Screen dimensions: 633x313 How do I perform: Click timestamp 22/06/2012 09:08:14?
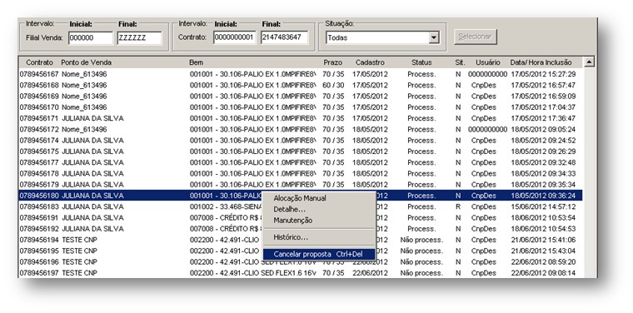543,273
